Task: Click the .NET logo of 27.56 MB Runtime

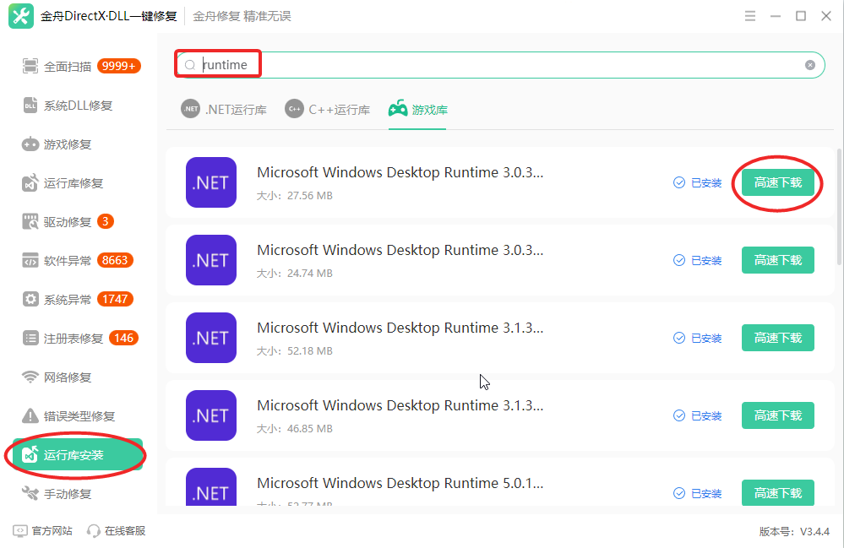Action: pos(211,182)
